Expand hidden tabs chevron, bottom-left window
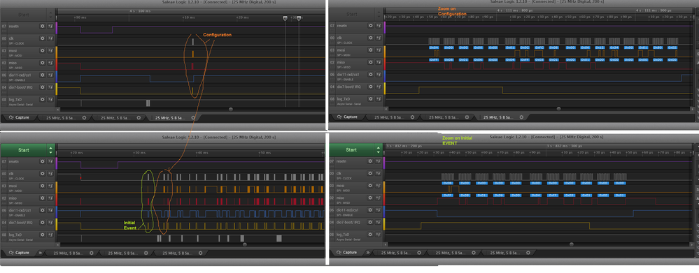 (x=40, y=253)
